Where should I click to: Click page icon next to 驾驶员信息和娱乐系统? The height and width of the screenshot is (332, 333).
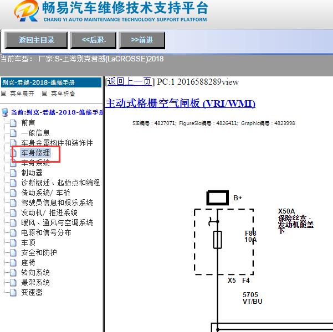pos(13,203)
